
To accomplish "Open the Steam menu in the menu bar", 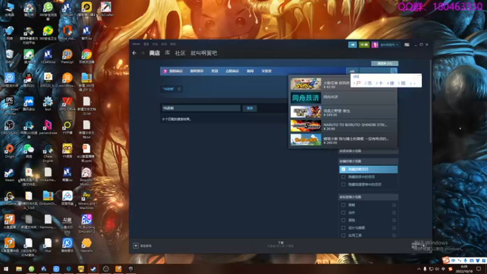I will [x=136, y=44].
